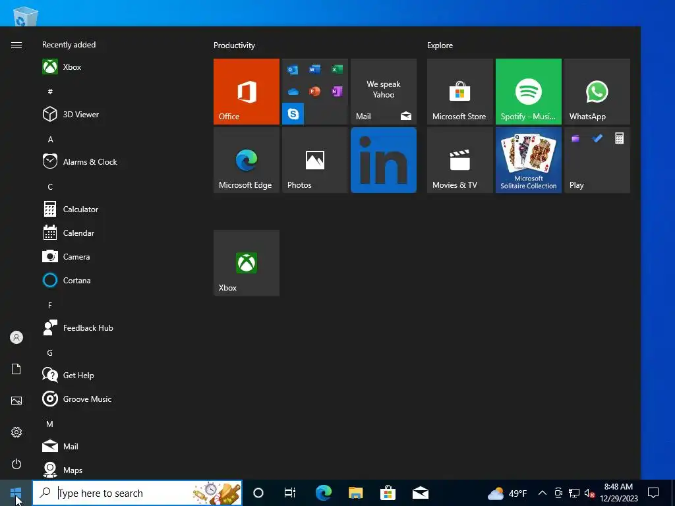Click the Recently added heading

(69, 45)
